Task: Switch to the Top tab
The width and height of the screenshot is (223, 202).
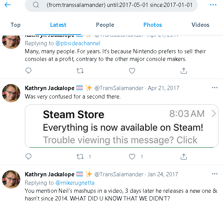Action: tap(16, 25)
